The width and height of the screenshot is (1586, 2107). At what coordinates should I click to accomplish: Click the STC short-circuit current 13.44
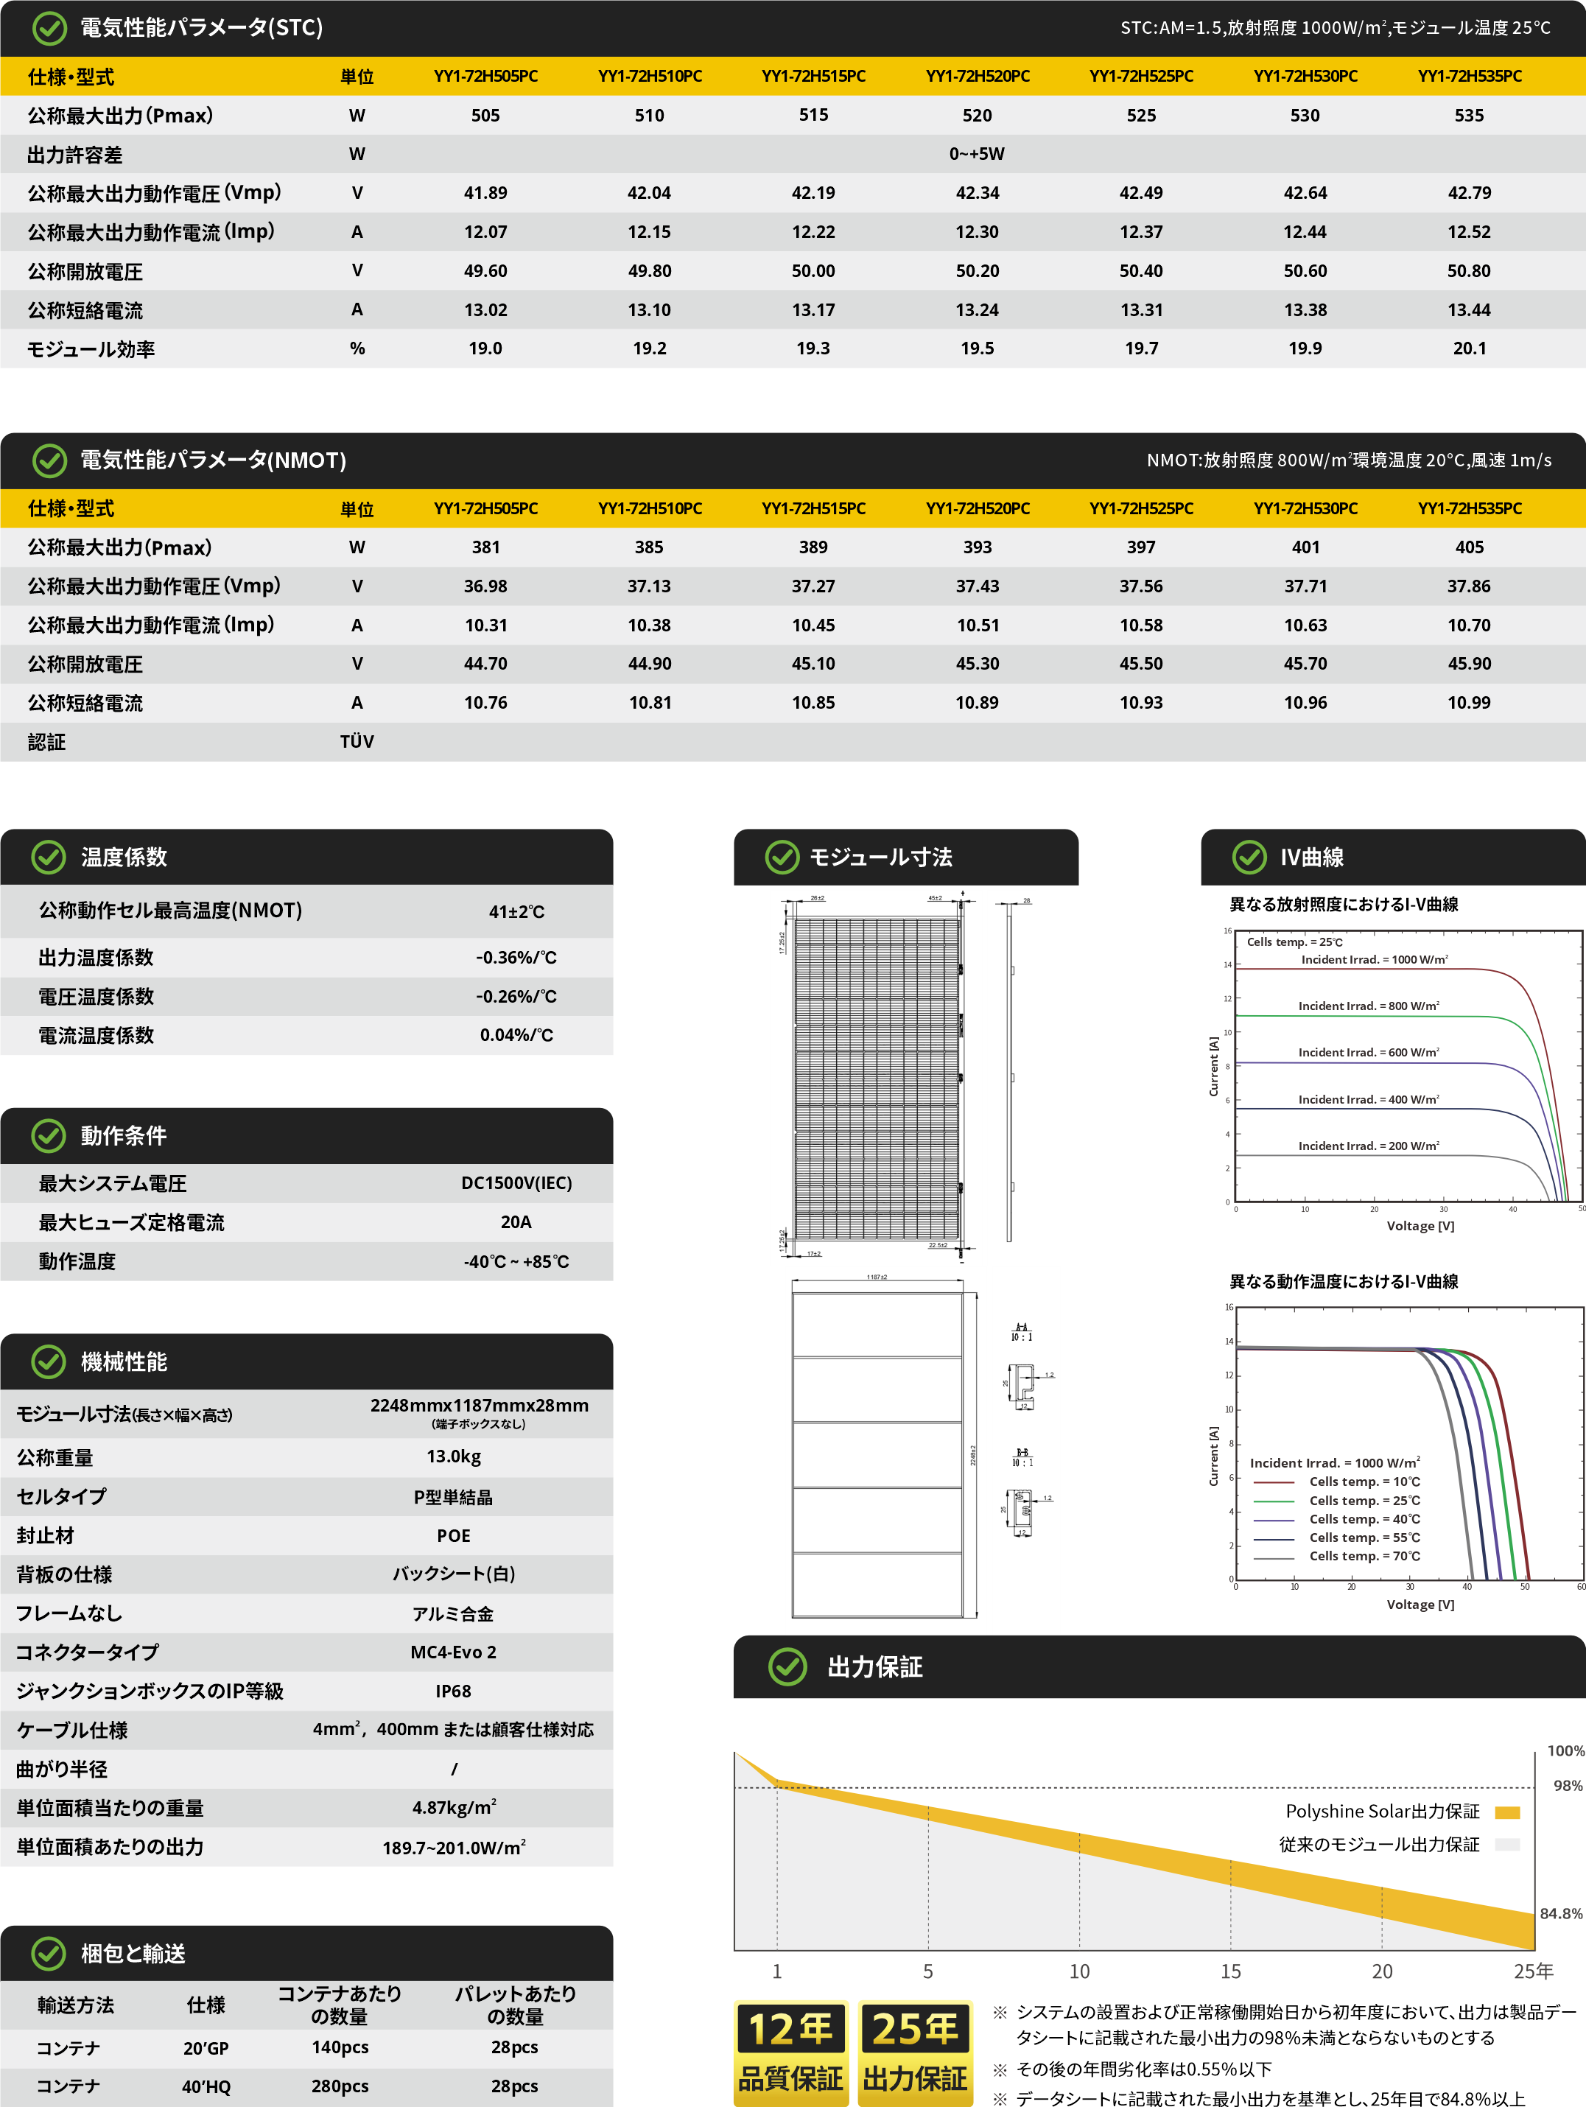click(1470, 311)
